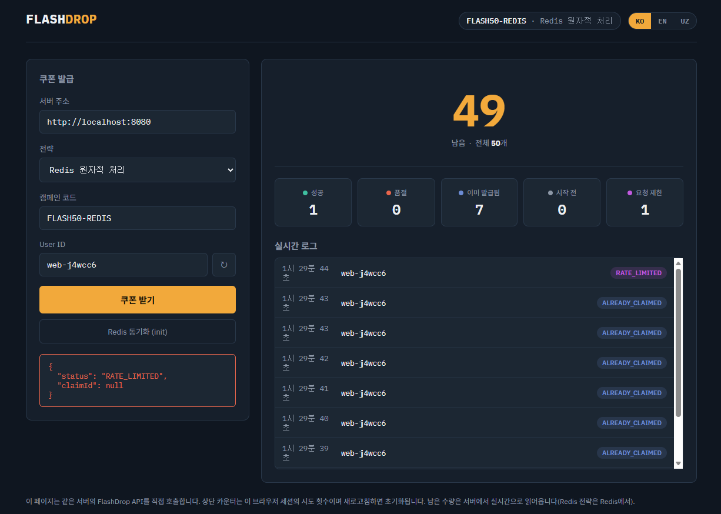Switch language to UZ
Image resolution: width=721 pixels, height=514 pixels.
coord(685,21)
